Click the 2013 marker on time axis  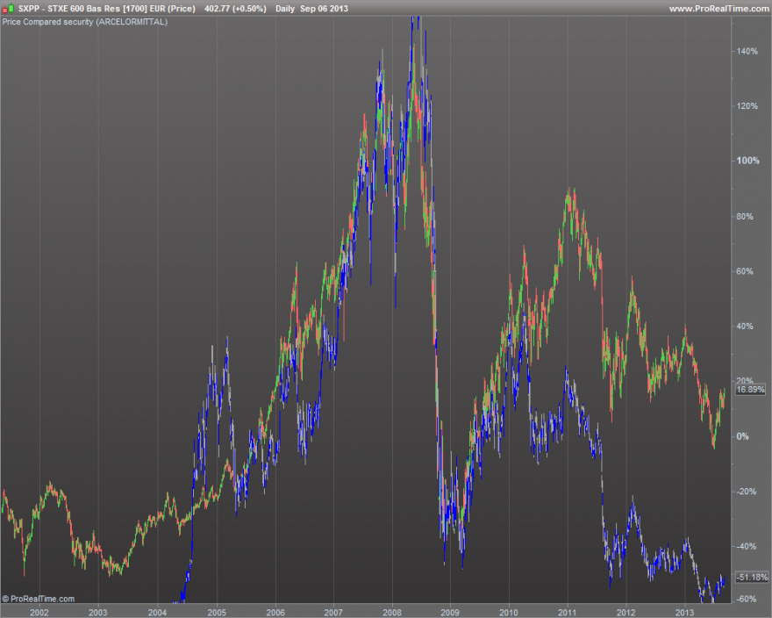pyautogui.click(x=684, y=612)
